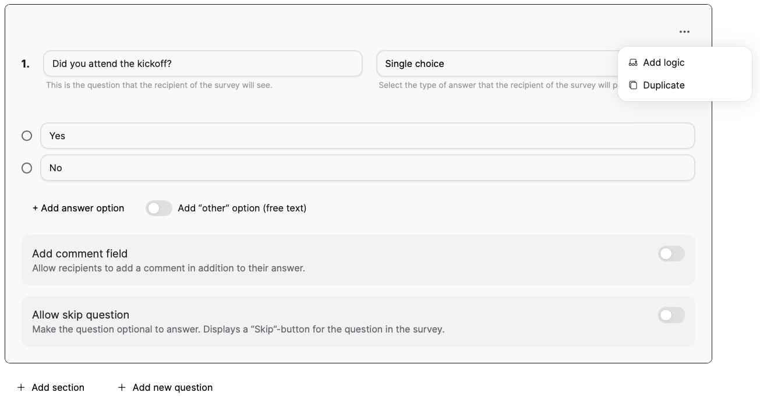Image resolution: width=760 pixels, height=403 pixels.
Task: Enable the Add "other" option toggle
Action: click(x=158, y=208)
